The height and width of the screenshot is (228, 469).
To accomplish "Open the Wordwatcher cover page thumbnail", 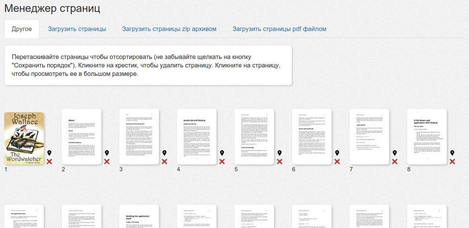I will point(24,139).
